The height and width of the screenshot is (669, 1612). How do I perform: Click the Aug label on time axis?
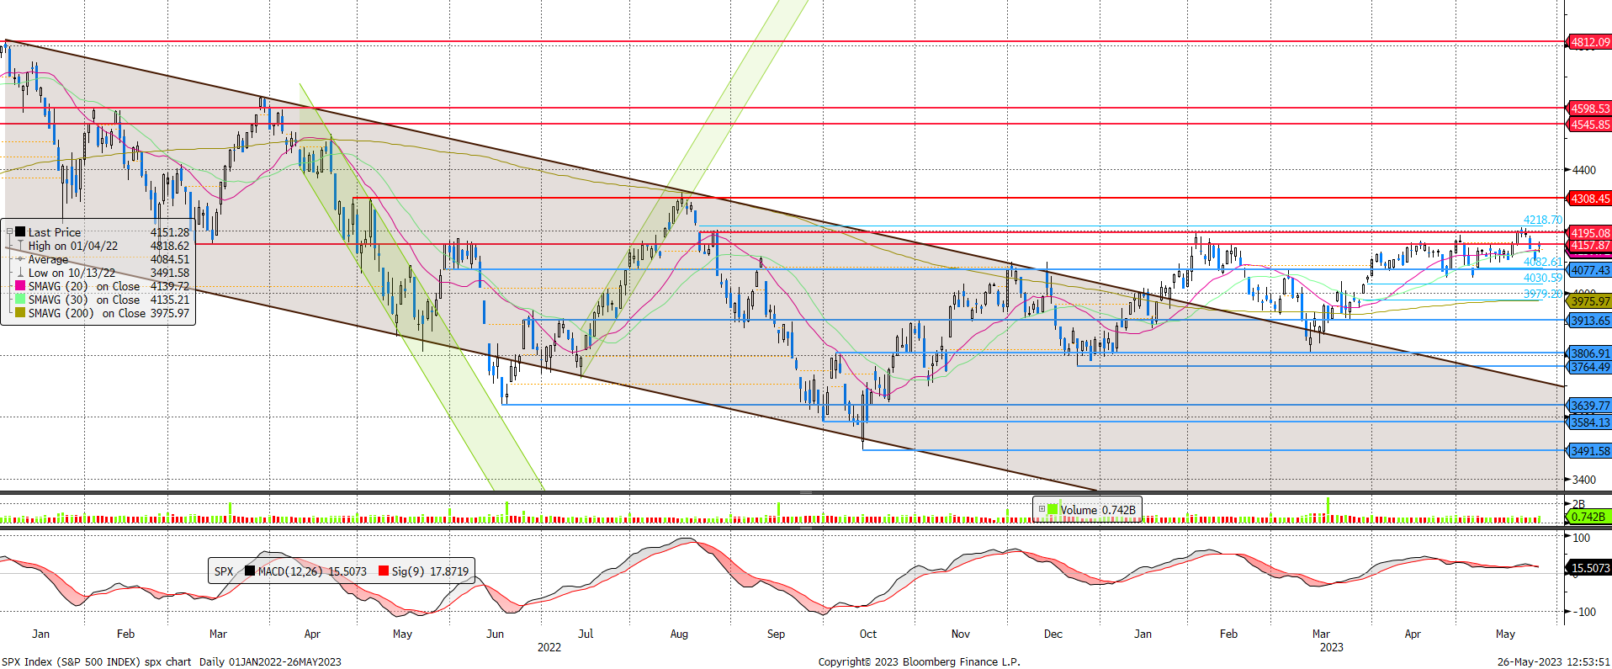[x=679, y=634]
